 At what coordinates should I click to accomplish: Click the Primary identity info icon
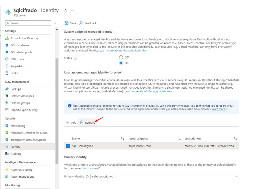click(x=87, y=177)
